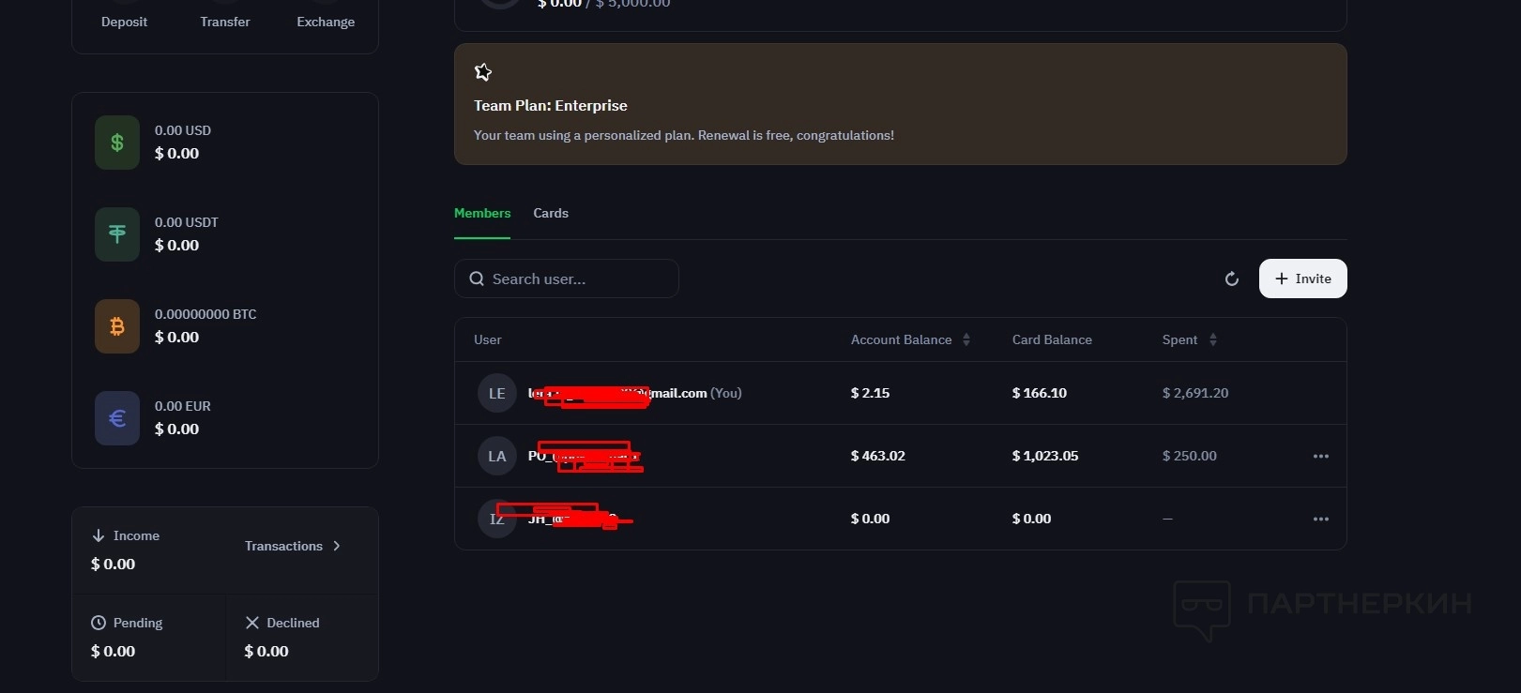The height and width of the screenshot is (693, 1521).
Task: Click the star icon on Team Plan banner
Action: pos(483,72)
